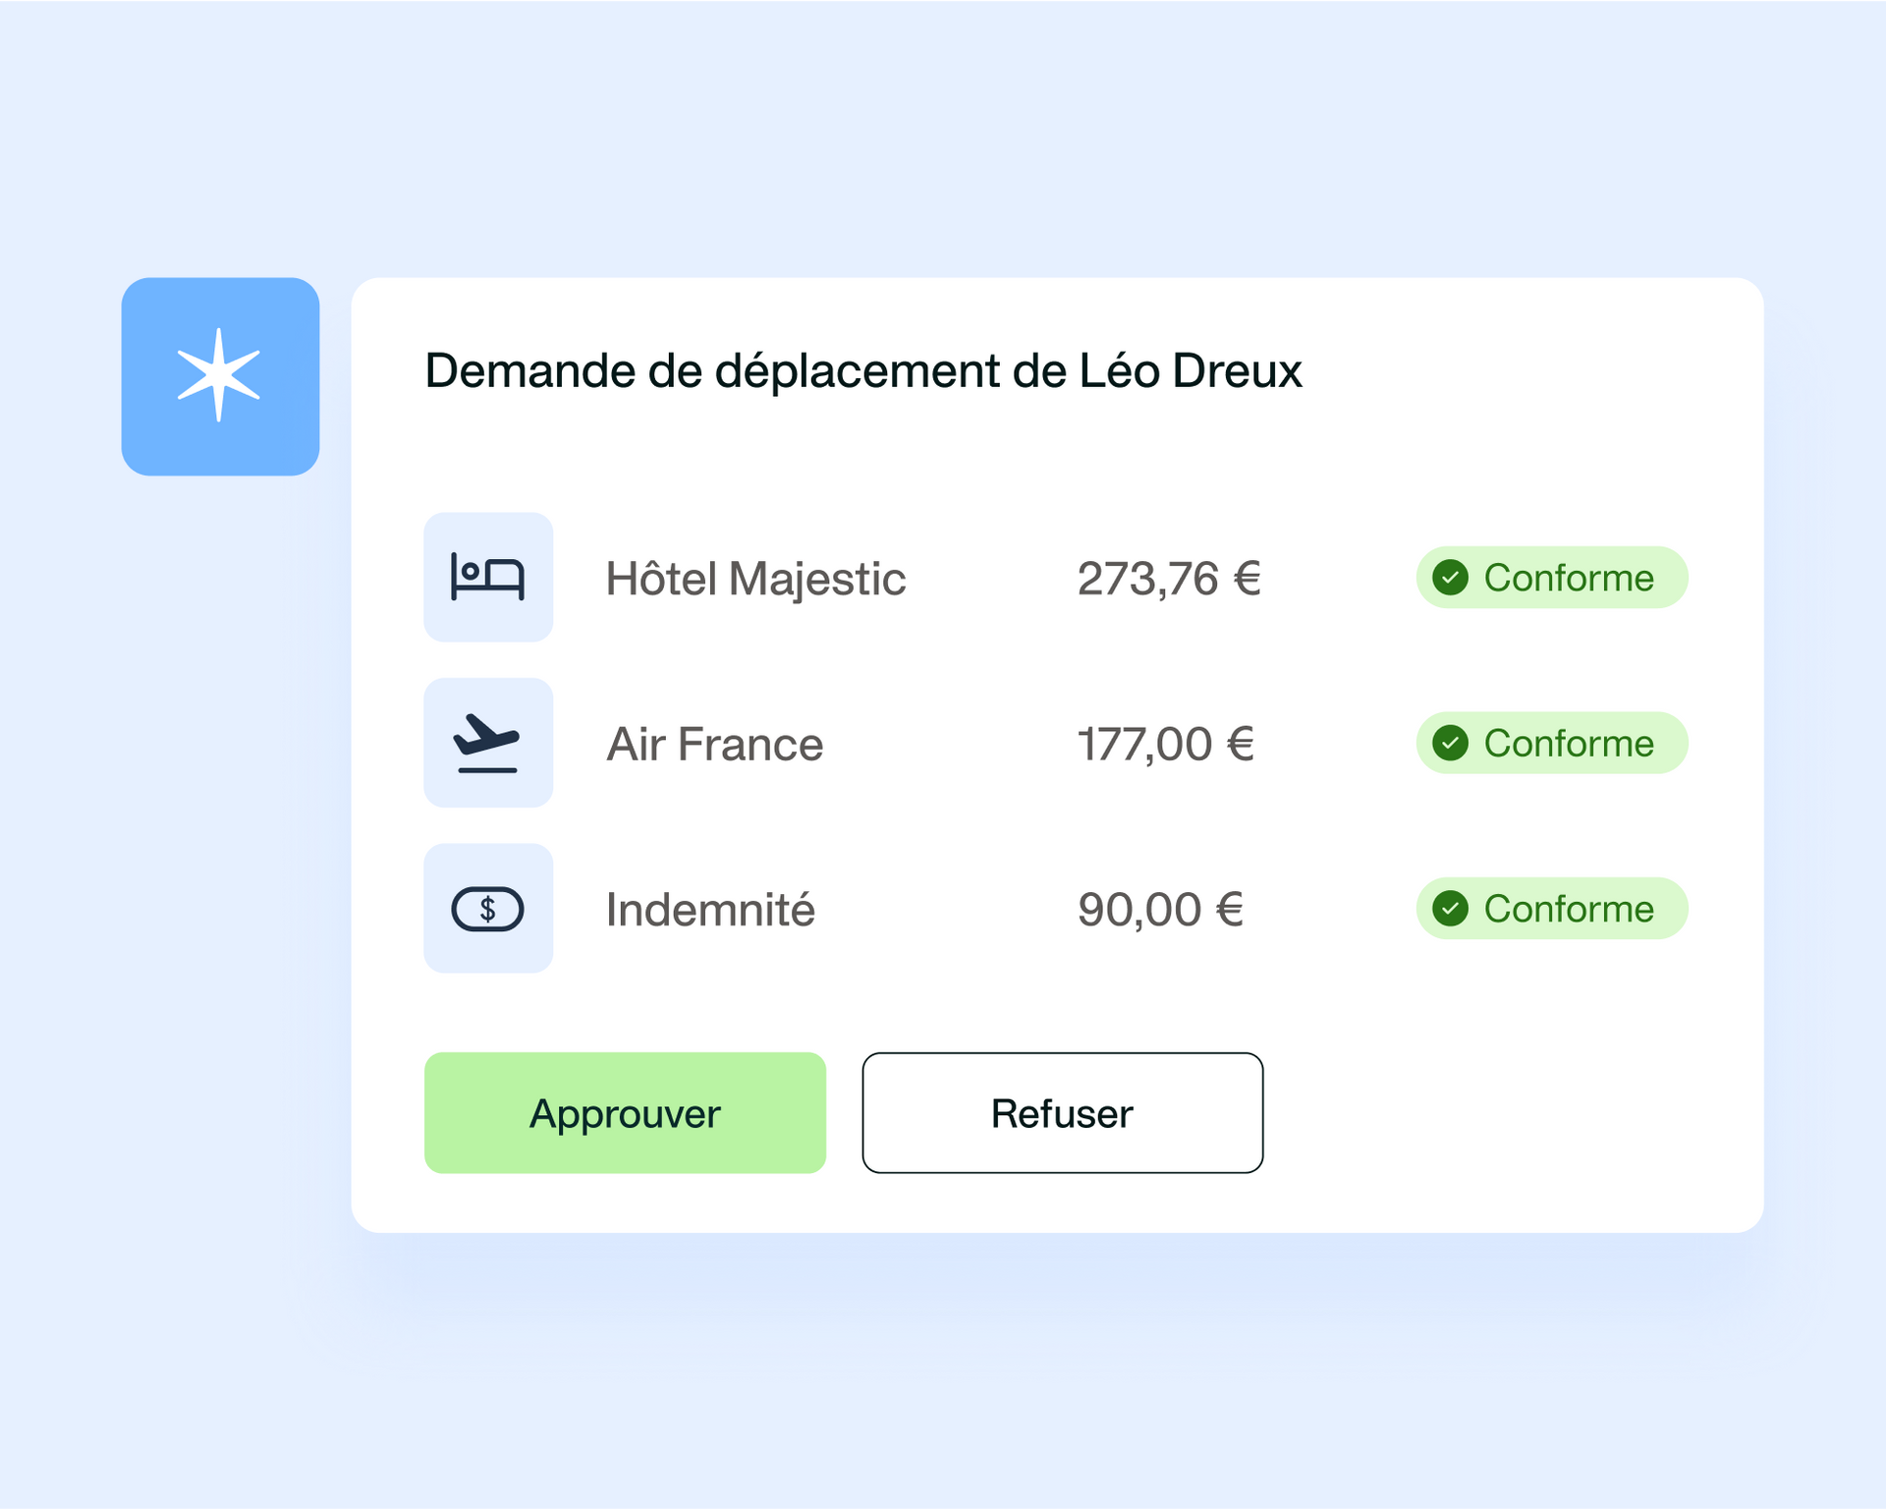The height and width of the screenshot is (1509, 1886).
Task: Select the Conforme badge for Indemnité
Action: coord(1552,909)
